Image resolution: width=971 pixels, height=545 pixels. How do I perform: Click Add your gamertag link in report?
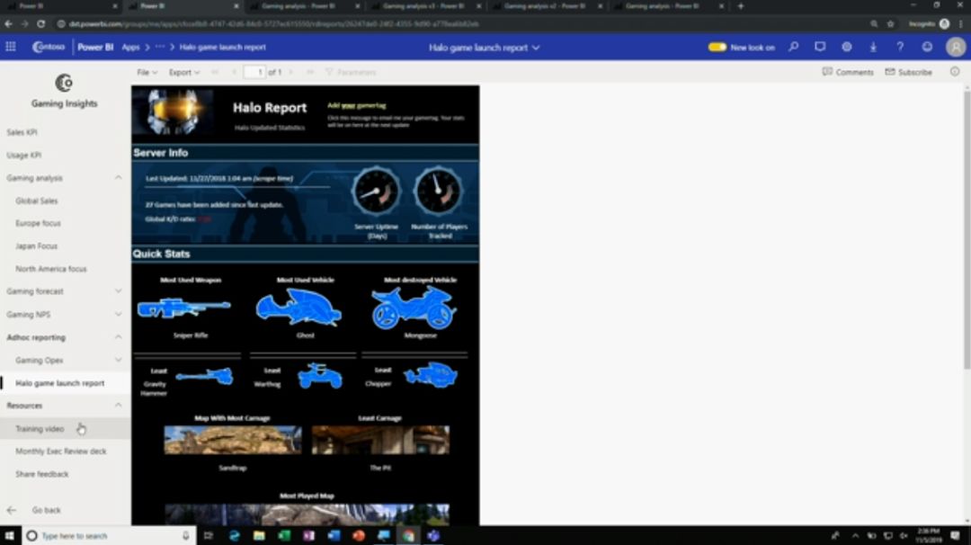[x=357, y=105]
